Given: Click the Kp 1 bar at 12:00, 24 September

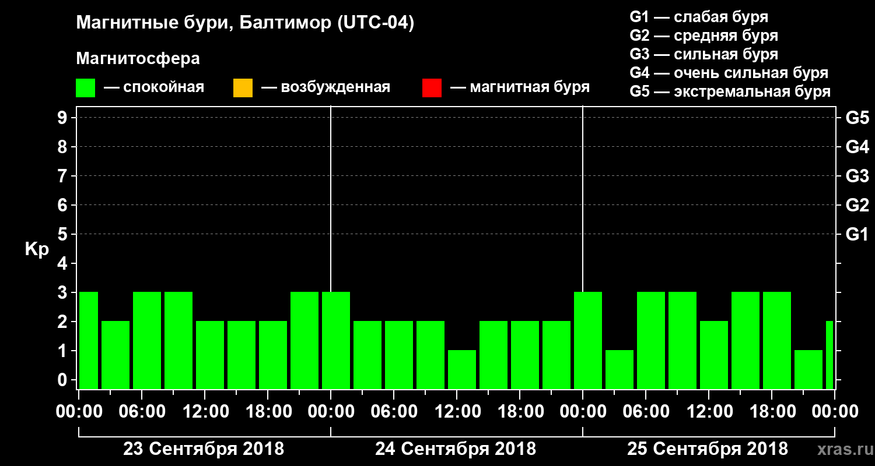Looking at the screenshot, I should (462, 369).
